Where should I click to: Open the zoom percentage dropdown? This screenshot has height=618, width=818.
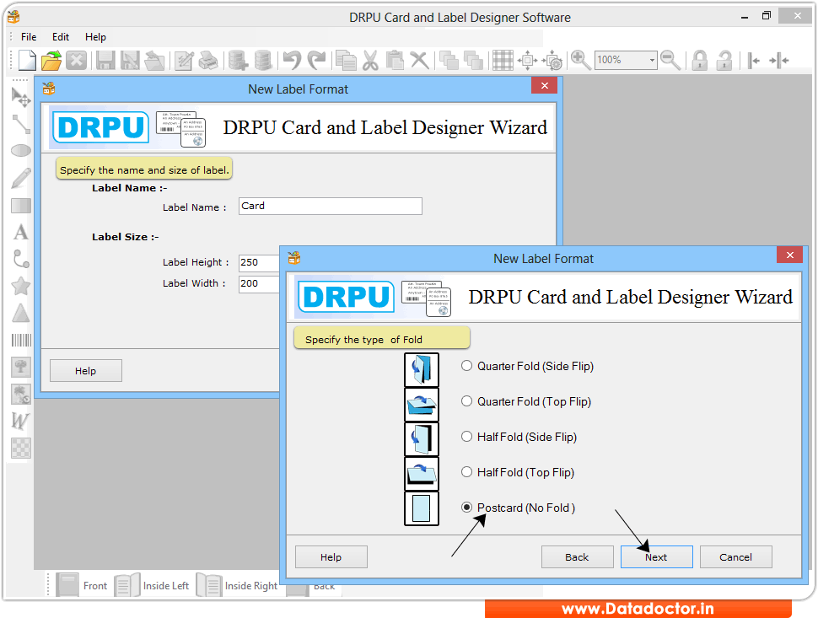650,60
